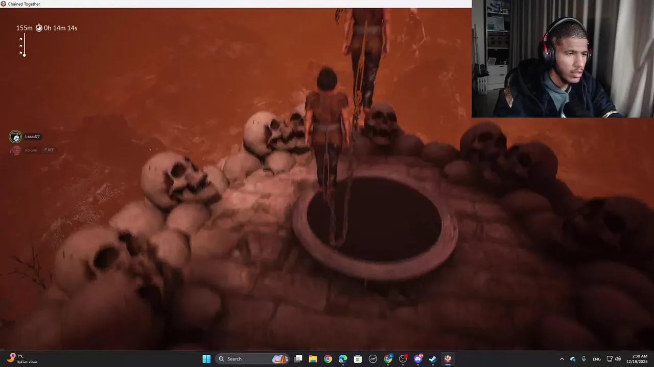
Task: Click the Lsaad77 player name label
Action: pos(32,137)
